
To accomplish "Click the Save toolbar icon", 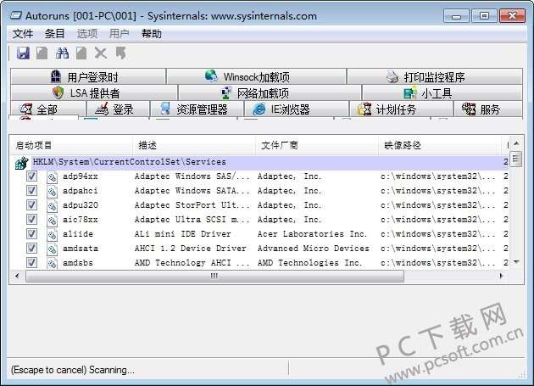I will (23, 53).
